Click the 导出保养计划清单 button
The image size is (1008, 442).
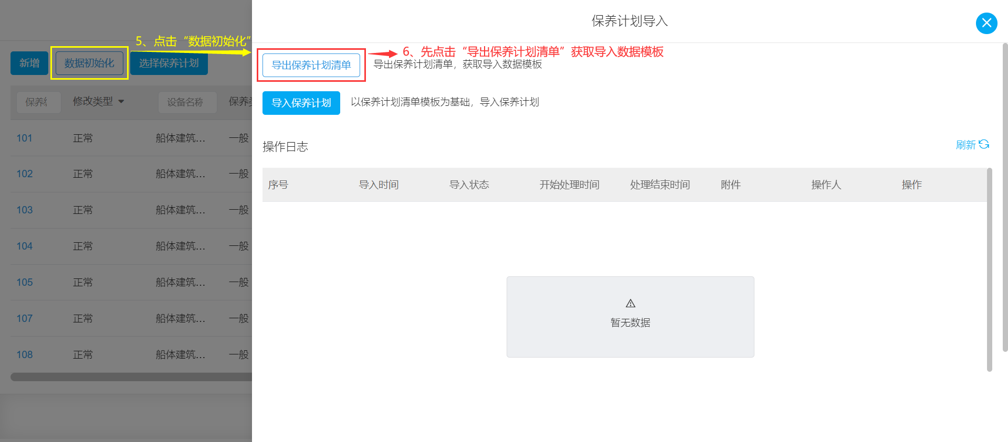click(311, 65)
